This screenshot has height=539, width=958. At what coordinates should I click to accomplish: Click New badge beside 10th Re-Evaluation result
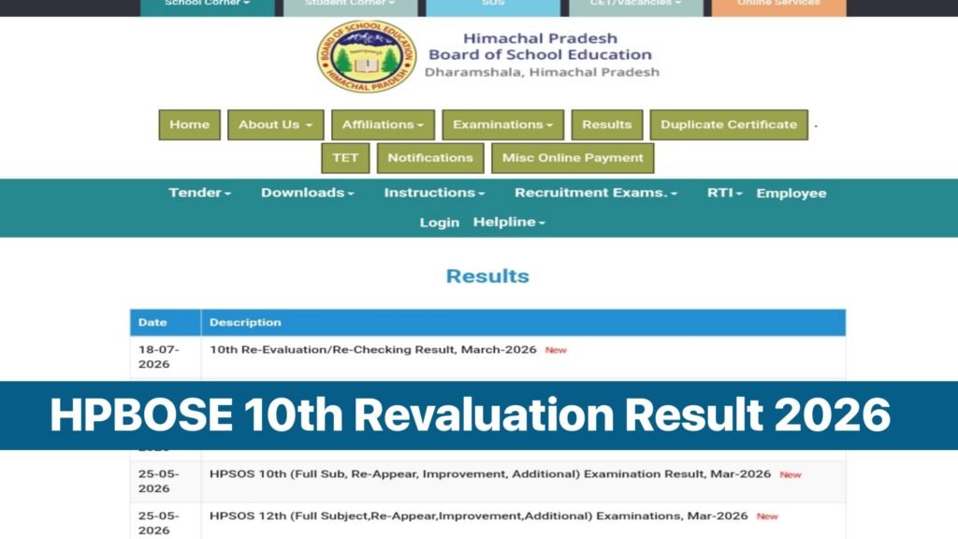(556, 350)
